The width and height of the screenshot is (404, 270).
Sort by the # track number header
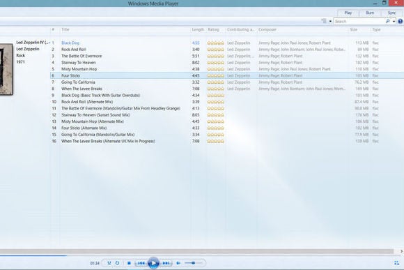click(53, 29)
